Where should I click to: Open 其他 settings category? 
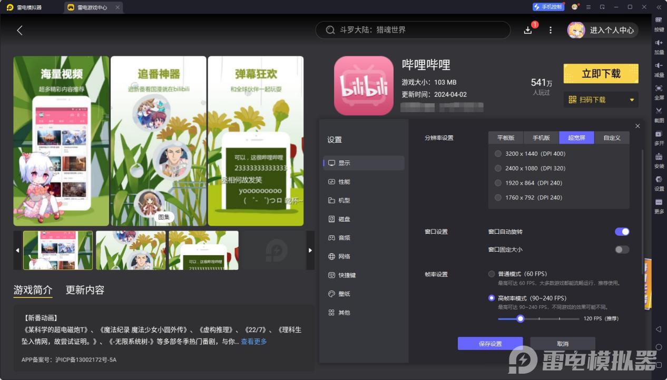[x=364, y=313]
